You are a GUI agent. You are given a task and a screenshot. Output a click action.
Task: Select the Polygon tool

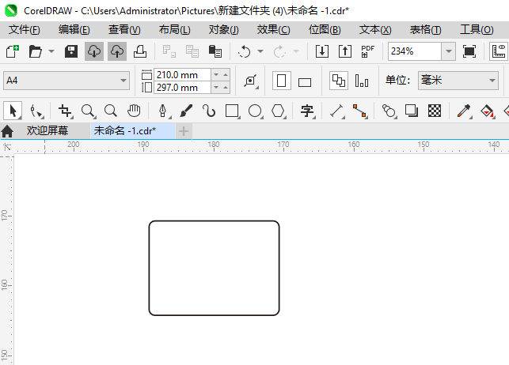(x=278, y=111)
